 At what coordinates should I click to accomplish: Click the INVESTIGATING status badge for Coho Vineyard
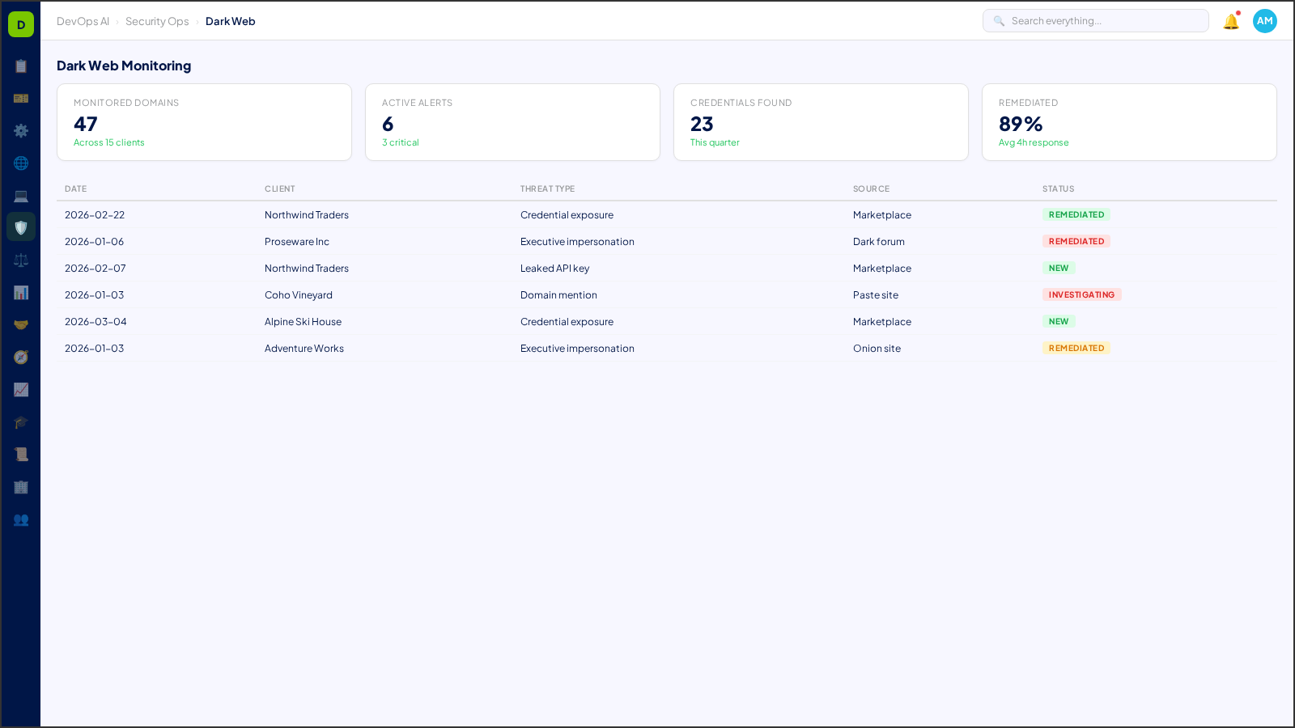tap(1082, 294)
